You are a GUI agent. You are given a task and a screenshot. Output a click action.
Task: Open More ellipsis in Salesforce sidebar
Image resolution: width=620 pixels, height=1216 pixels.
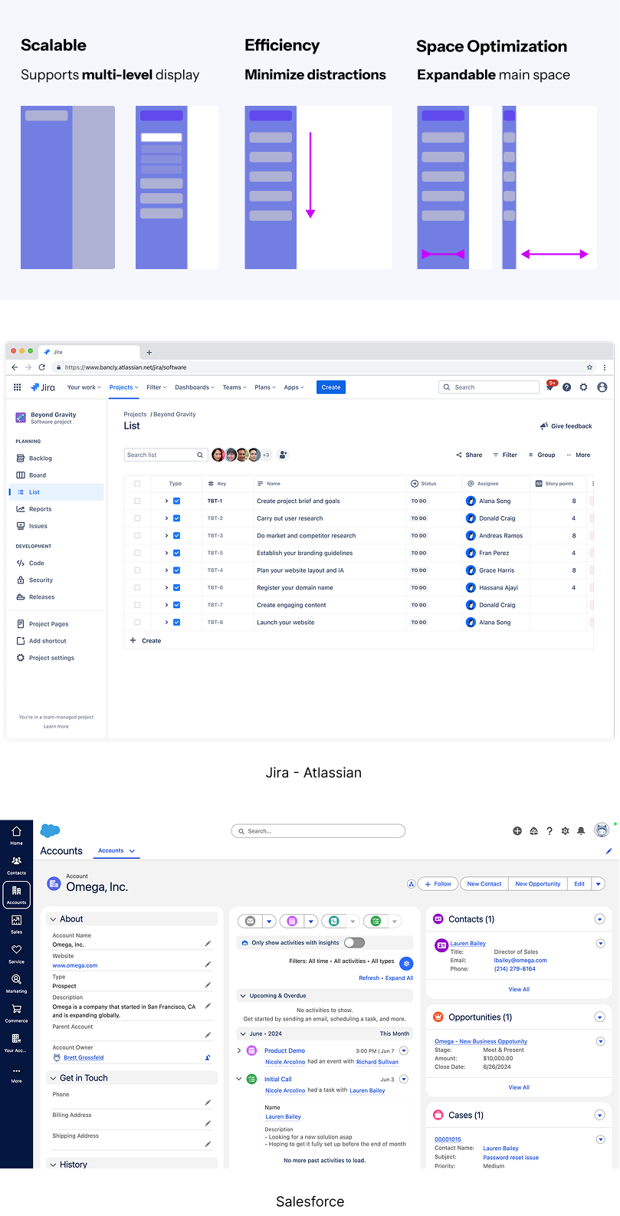point(16,1073)
